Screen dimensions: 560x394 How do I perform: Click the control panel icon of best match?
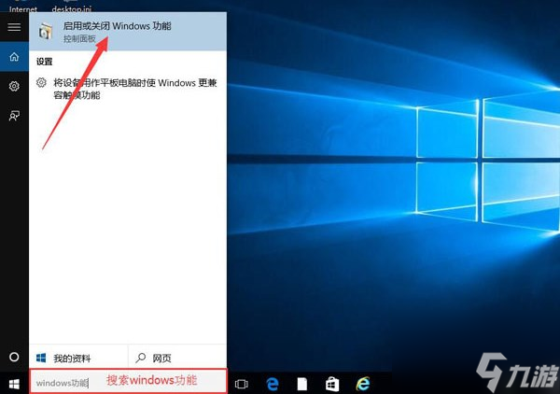[x=46, y=32]
